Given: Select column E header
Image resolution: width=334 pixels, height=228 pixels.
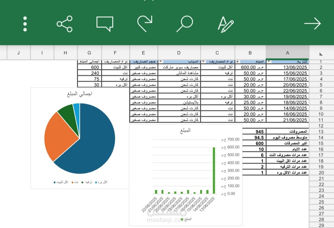Looking at the screenshot, I should click(x=143, y=53).
